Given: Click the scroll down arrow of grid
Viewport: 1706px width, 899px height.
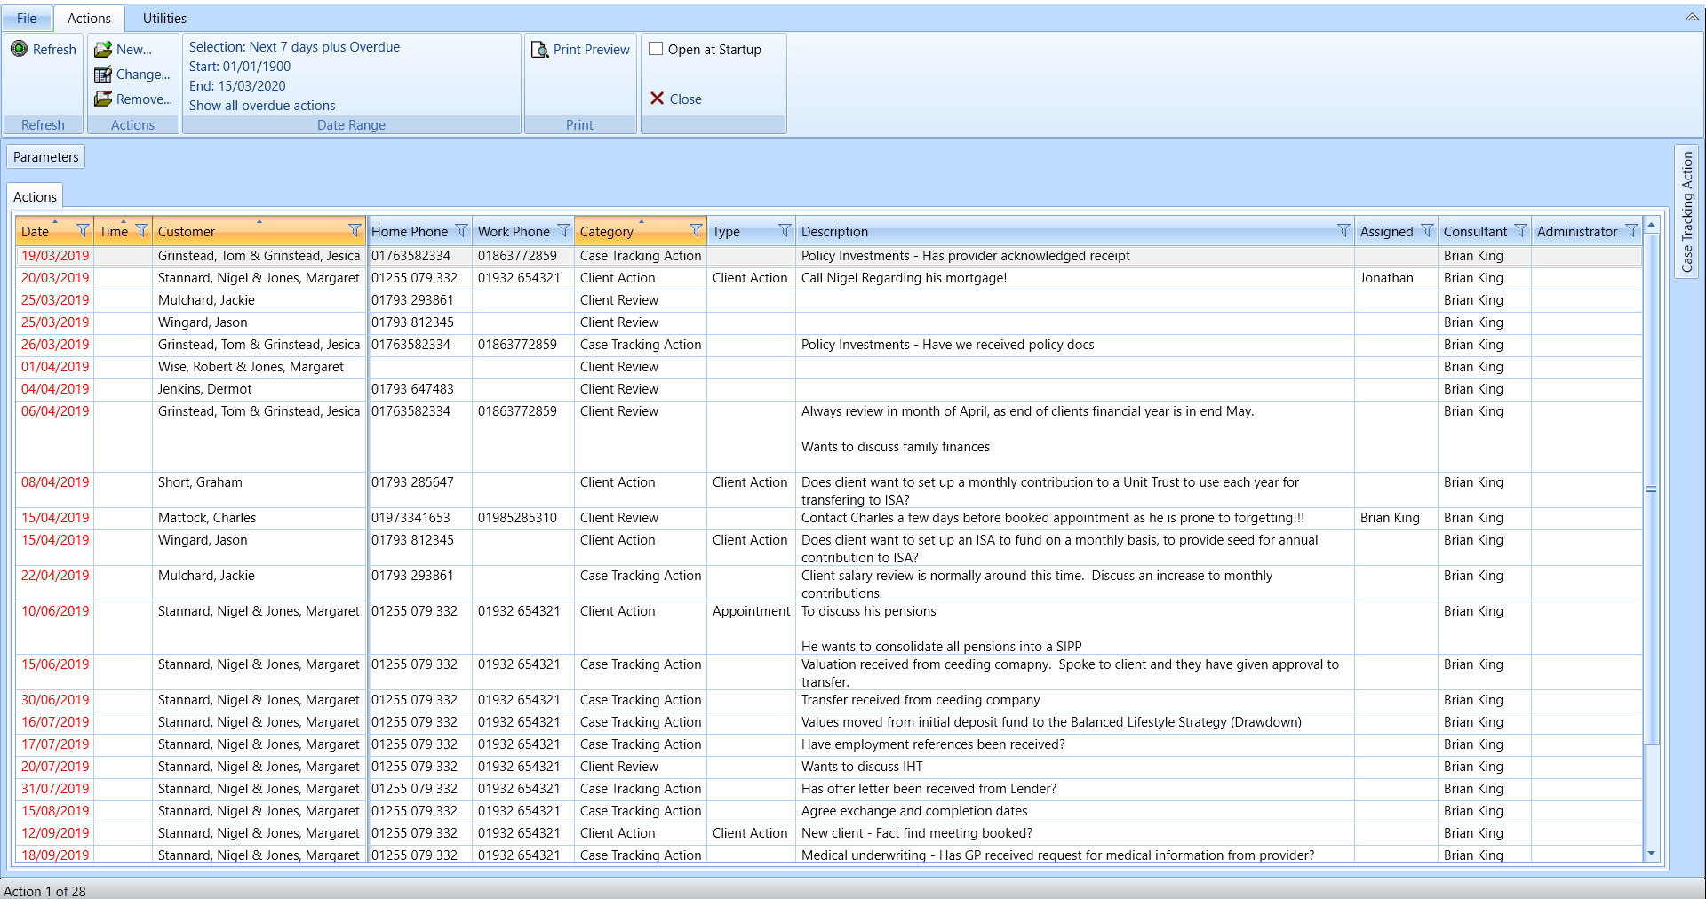Looking at the screenshot, I should click(1651, 854).
